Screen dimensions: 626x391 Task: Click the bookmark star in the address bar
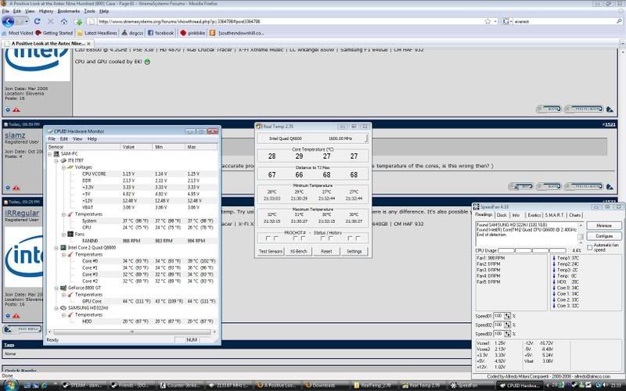pos(487,22)
